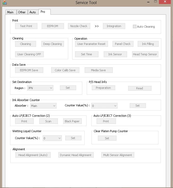Click Dynamic Head Alignment button
The height and width of the screenshot is (188, 173).
coord(76,155)
